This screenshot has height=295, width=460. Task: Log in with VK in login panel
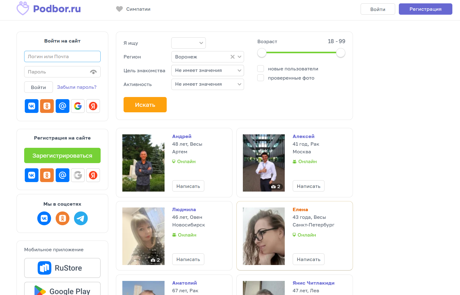32,106
